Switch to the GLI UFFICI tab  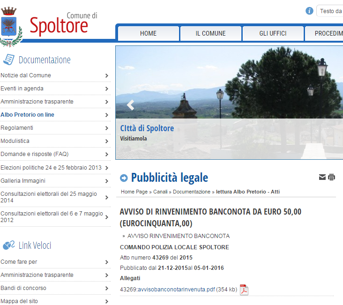[x=273, y=33]
